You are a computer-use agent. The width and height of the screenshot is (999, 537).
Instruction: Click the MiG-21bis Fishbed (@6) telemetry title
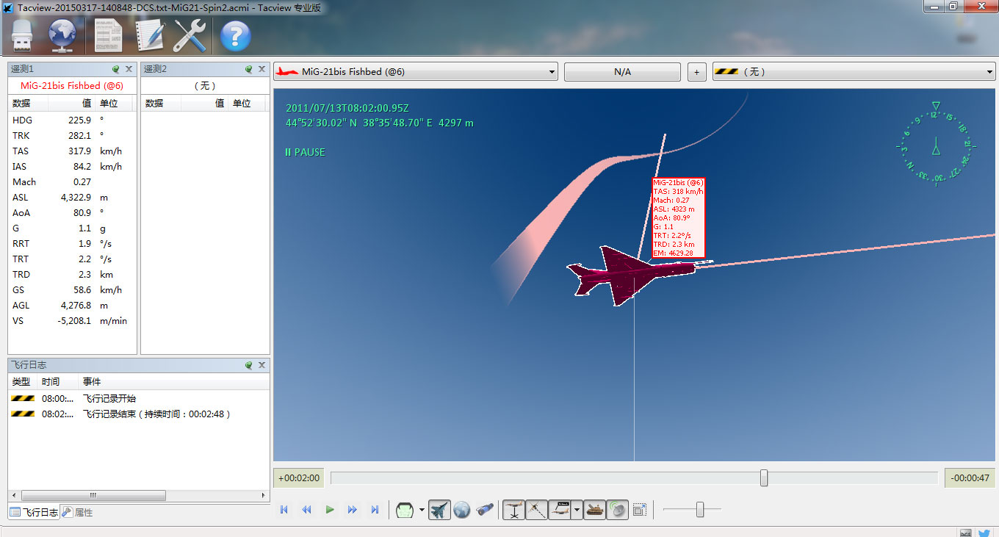(72, 86)
